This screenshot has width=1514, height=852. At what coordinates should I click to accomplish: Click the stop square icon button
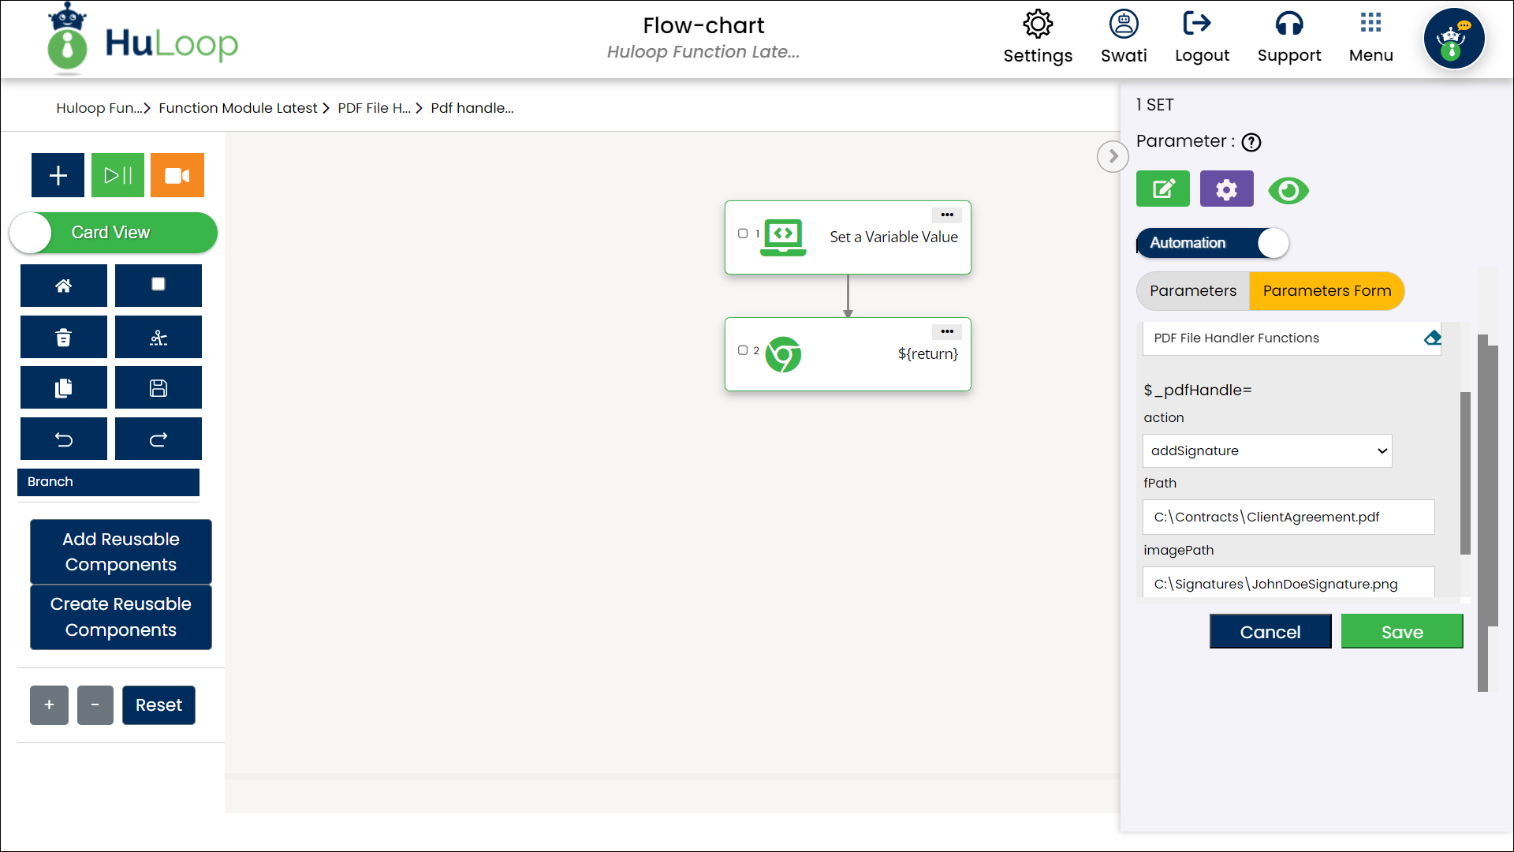pos(158,286)
